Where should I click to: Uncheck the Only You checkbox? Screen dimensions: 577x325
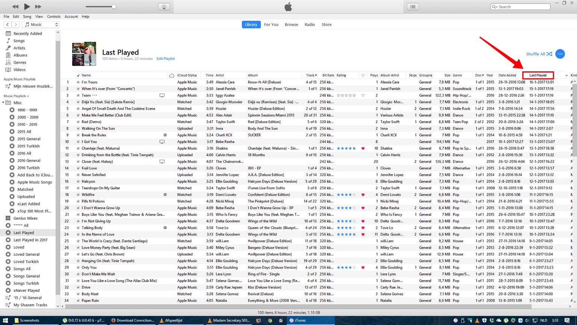78,267
